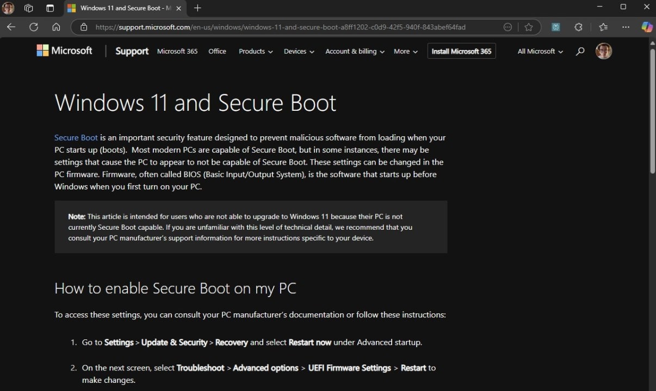This screenshot has height=391, width=656.
Task: Open the All Microsoft dropdown
Action: (539, 51)
